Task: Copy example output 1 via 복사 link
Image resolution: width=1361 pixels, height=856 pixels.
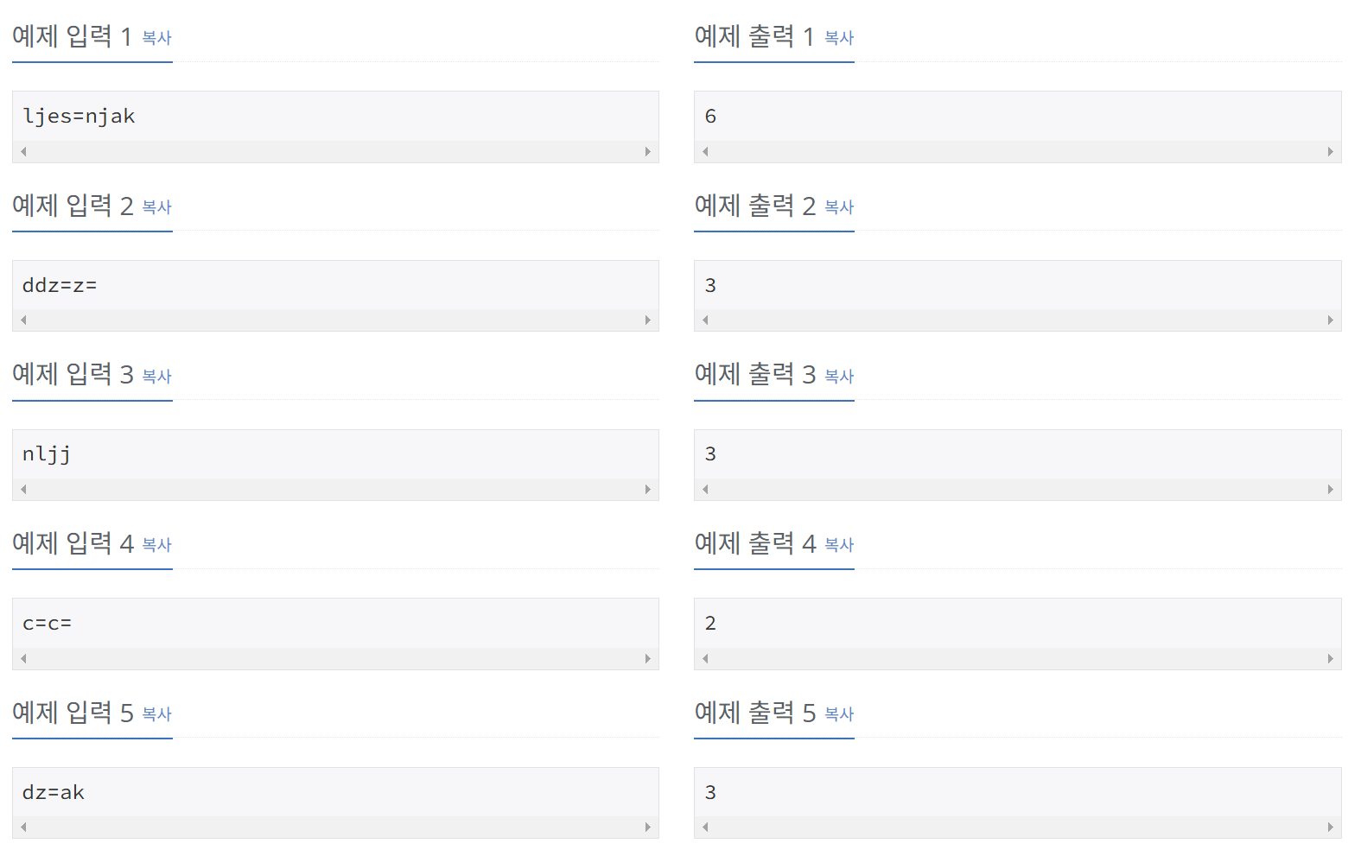Action: point(838,38)
